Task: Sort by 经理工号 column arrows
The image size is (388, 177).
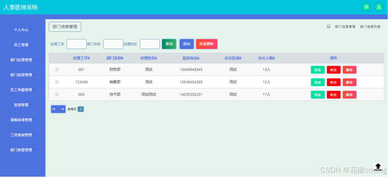Action: [x=89, y=58]
